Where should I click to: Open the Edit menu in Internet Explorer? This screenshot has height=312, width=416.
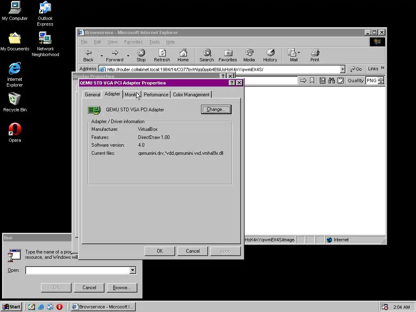97,42
